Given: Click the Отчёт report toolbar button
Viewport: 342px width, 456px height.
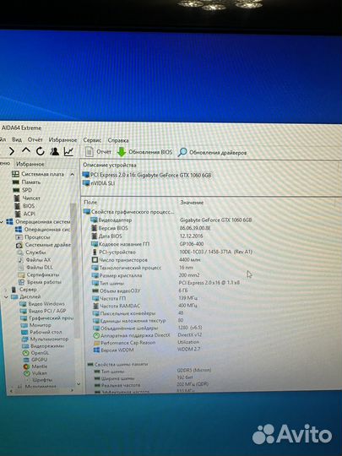Looking at the screenshot, I should pos(98,151).
